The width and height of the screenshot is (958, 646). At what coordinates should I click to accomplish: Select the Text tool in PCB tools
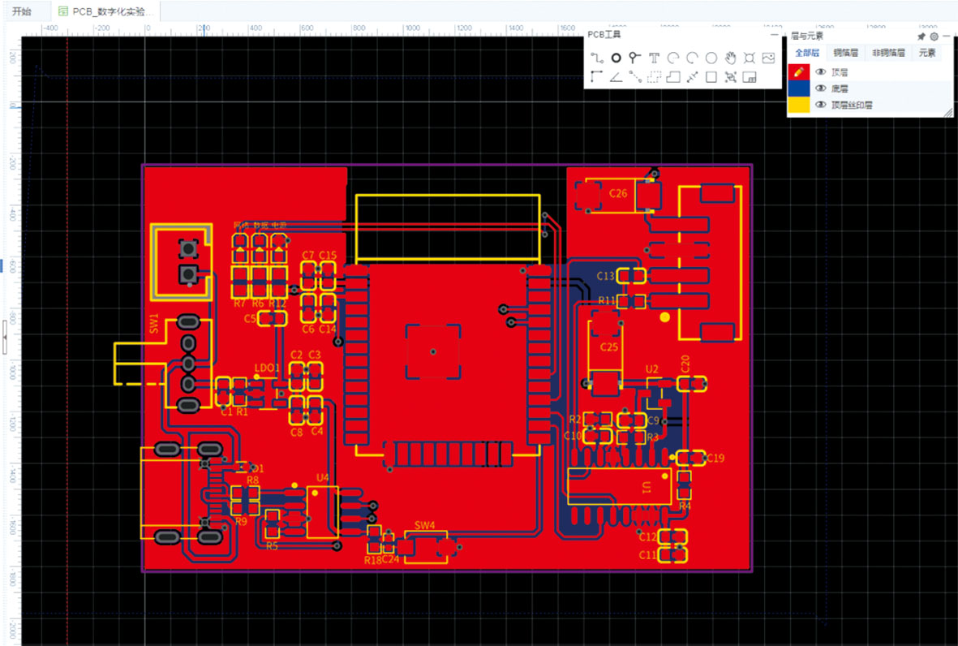pos(654,58)
